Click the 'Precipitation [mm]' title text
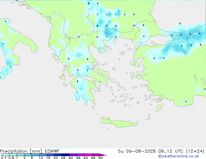Viewport: 206px width, 159px height. [x=21, y=151]
